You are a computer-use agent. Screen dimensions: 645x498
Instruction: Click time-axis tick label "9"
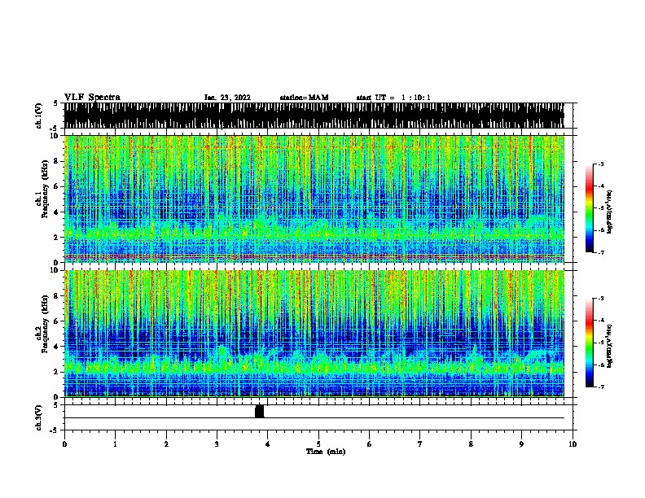[521, 444]
